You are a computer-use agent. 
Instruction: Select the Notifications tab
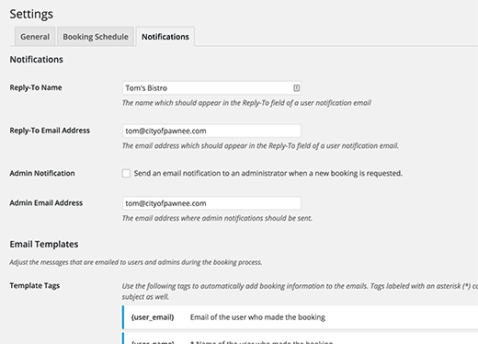165,37
